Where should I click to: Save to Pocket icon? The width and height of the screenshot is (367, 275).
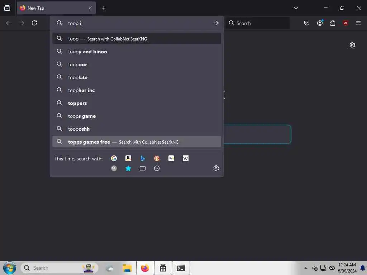(x=307, y=23)
